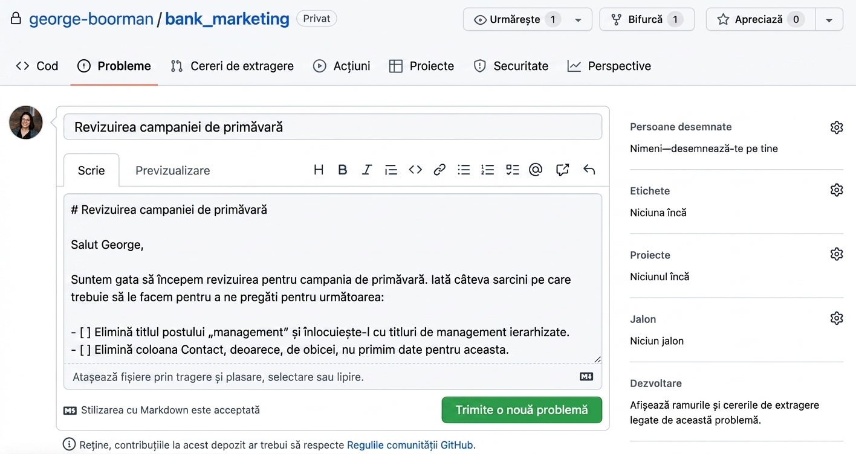The height and width of the screenshot is (454, 856).
Task: Open the Cod tab
Action: pyautogui.click(x=37, y=66)
